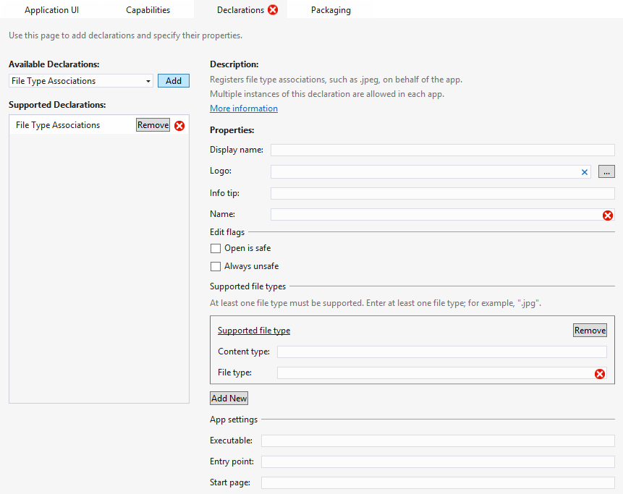
Task: Click the error icon on Declarations tab
Action: [273, 10]
